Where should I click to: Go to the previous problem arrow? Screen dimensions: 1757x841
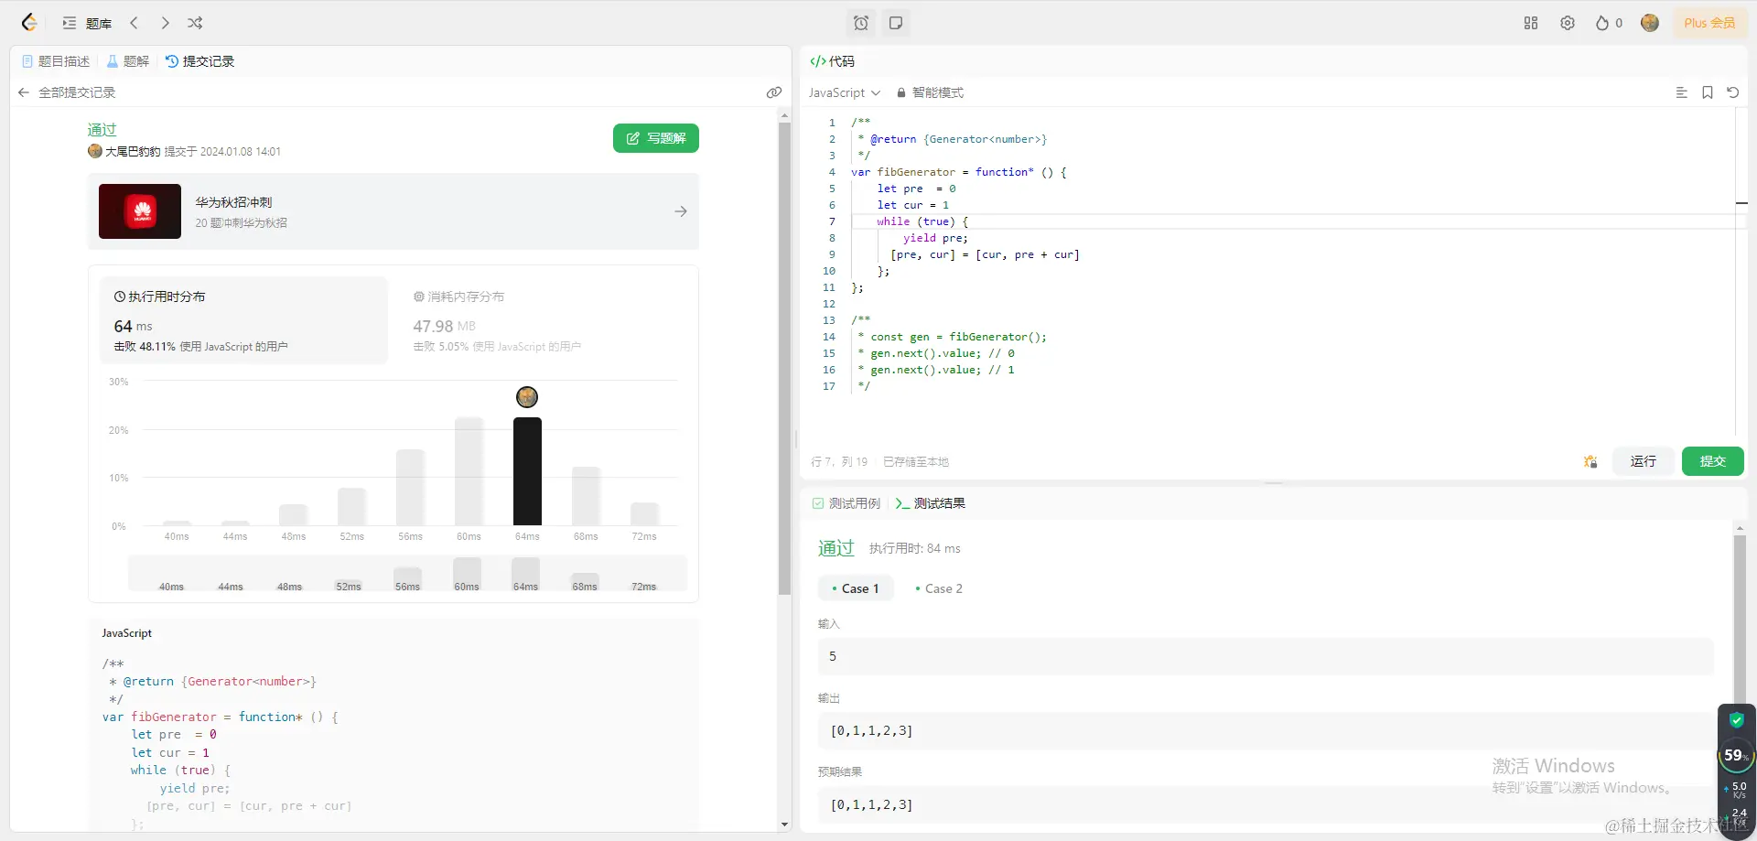134,23
